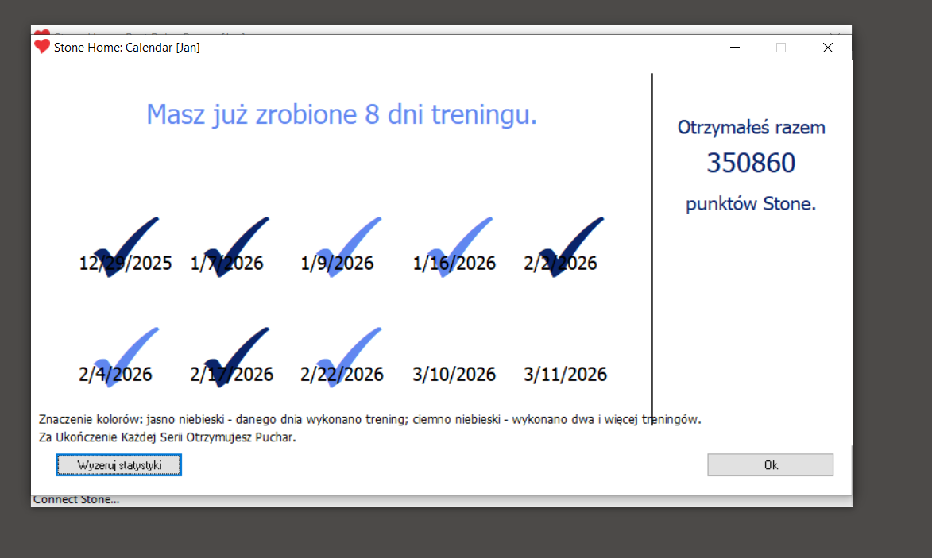Select the unchecked date 3/11/2026
This screenshot has width=932, height=558.
(x=565, y=374)
